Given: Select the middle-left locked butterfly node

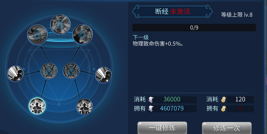Looking at the screenshot, I should pyautogui.click(x=49, y=71).
